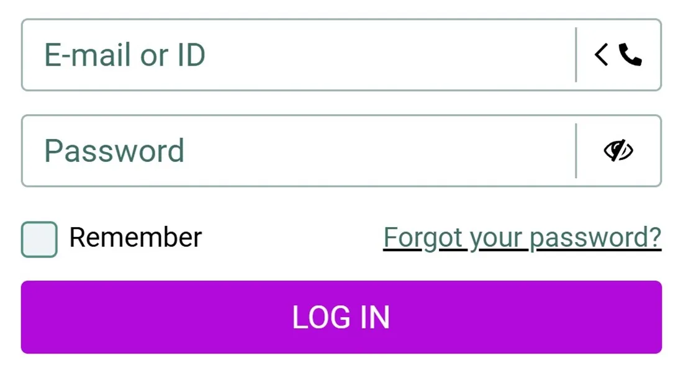The height and width of the screenshot is (389, 683).
Task: Tap the handset icon next to the chevron
Action: coord(630,55)
